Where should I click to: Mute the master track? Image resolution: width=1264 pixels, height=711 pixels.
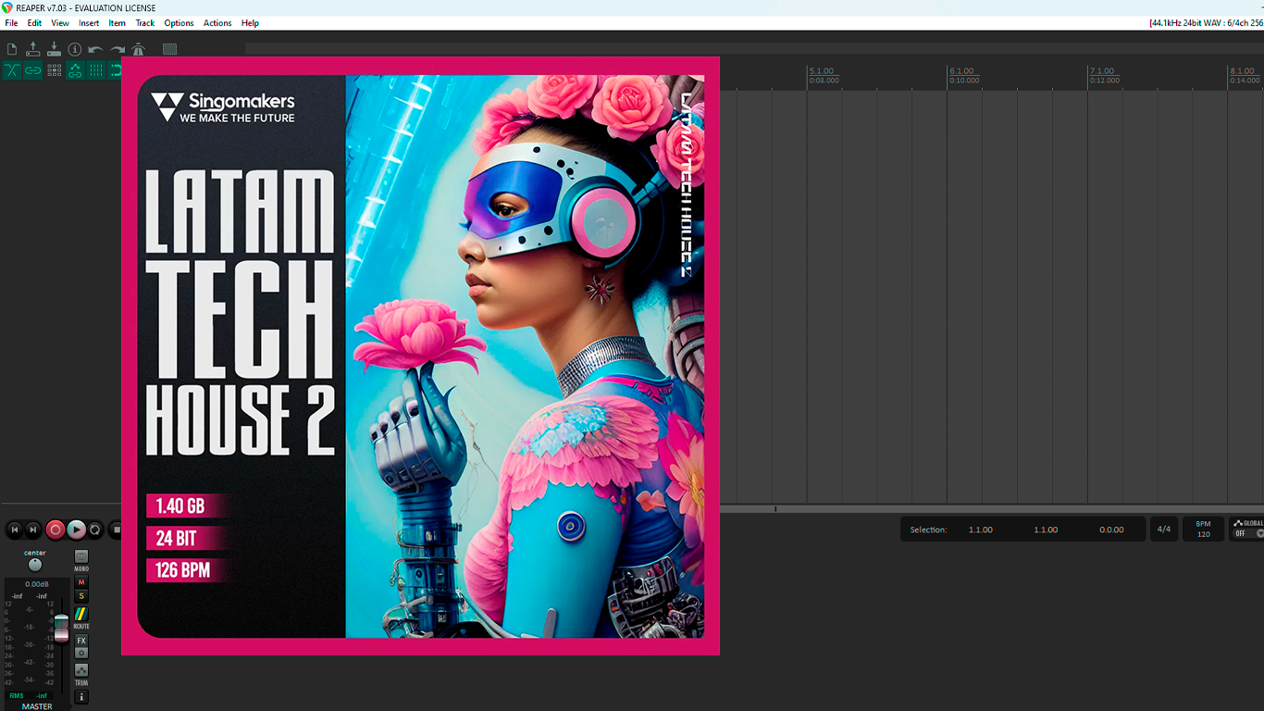pyautogui.click(x=81, y=582)
